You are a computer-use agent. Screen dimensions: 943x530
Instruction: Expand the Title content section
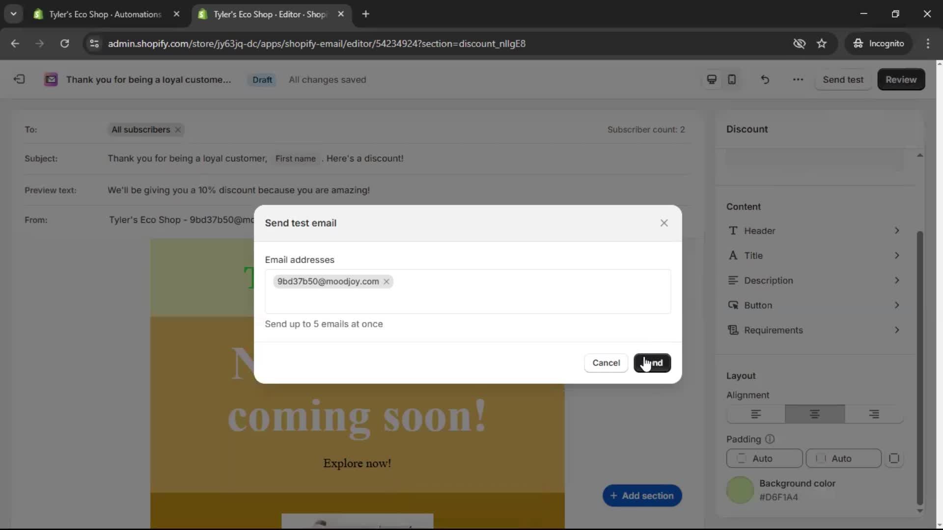(x=815, y=255)
